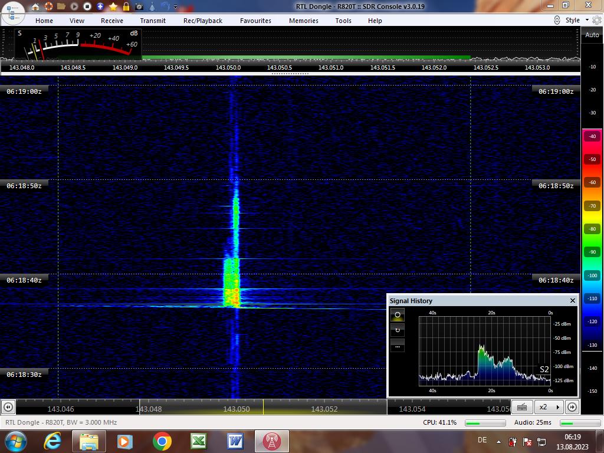Click the green filter bandwidth bar
The width and height of the screenshot is (604, 453).
(x=306, y=58)
